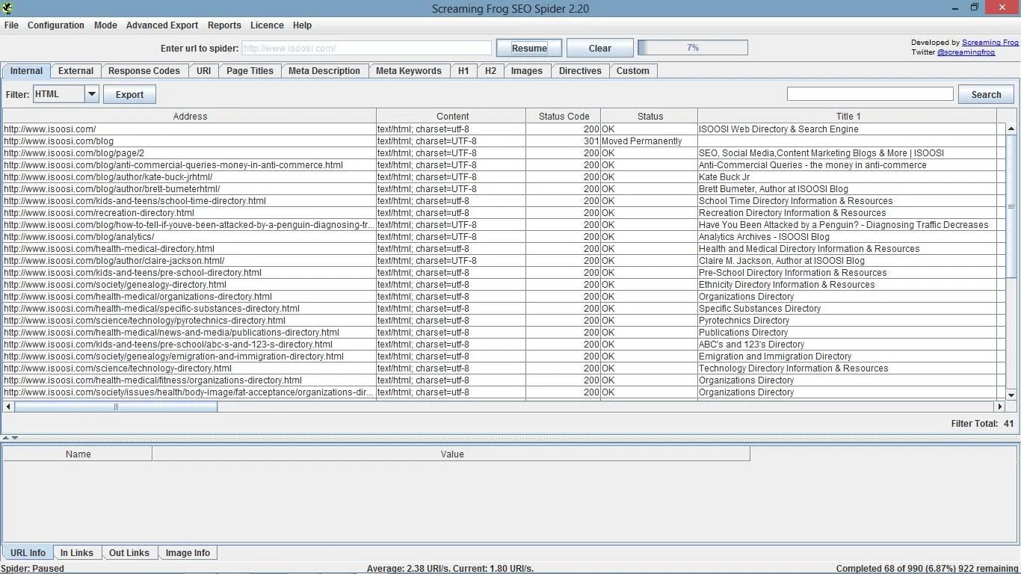Click the ABC's and 123's Directory title cell
1021x574 pixels.
pyautogui.click(x=848, y=345)
